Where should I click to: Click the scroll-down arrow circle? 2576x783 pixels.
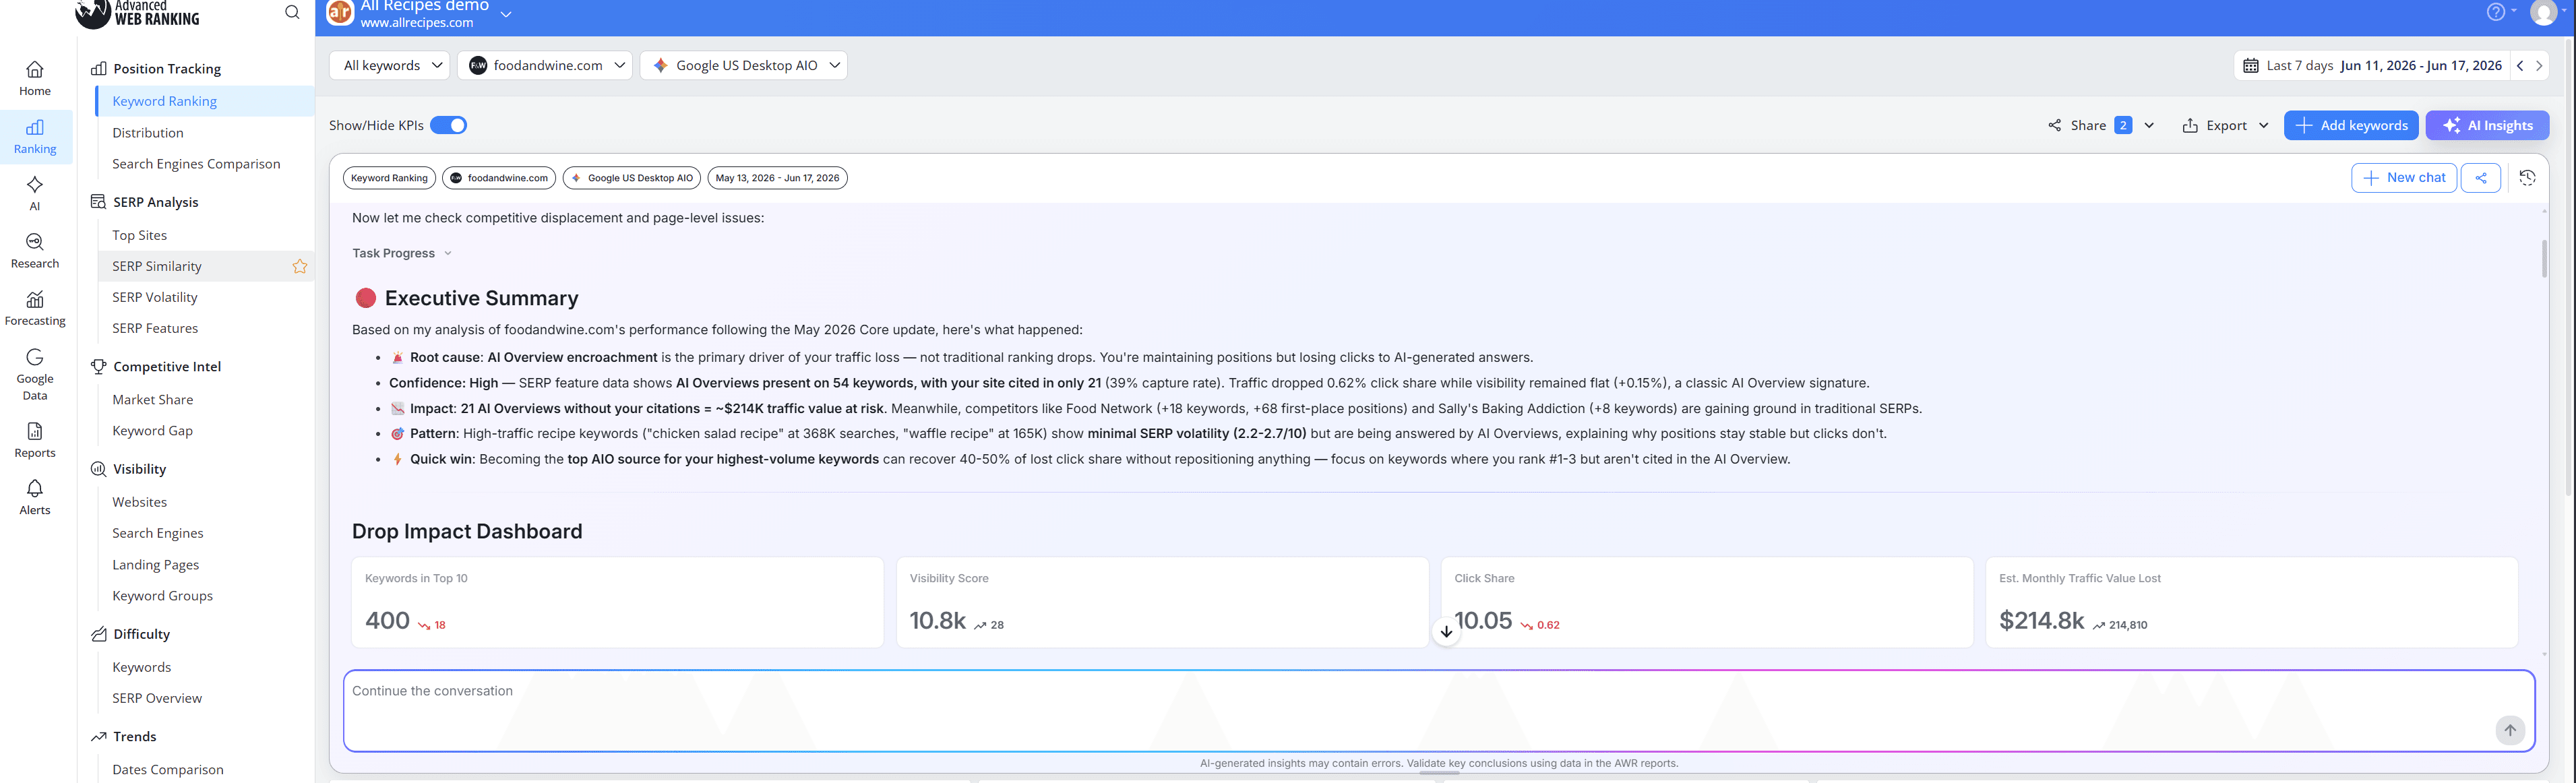(1446, 632)
